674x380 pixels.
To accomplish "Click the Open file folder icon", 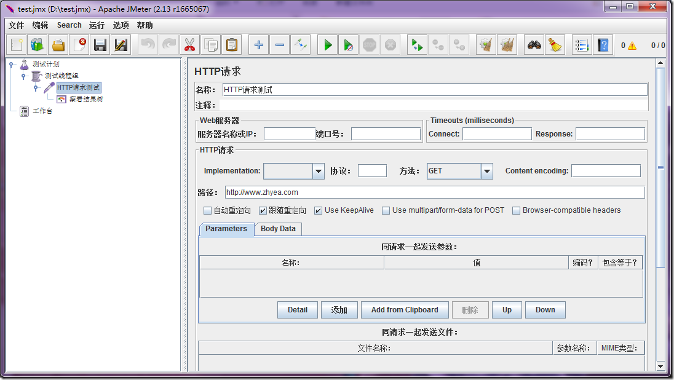I will (58, 45).
